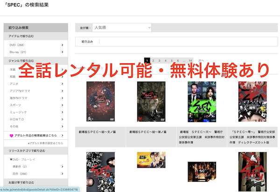
Task: Go to results page 3
Action: 159,61
